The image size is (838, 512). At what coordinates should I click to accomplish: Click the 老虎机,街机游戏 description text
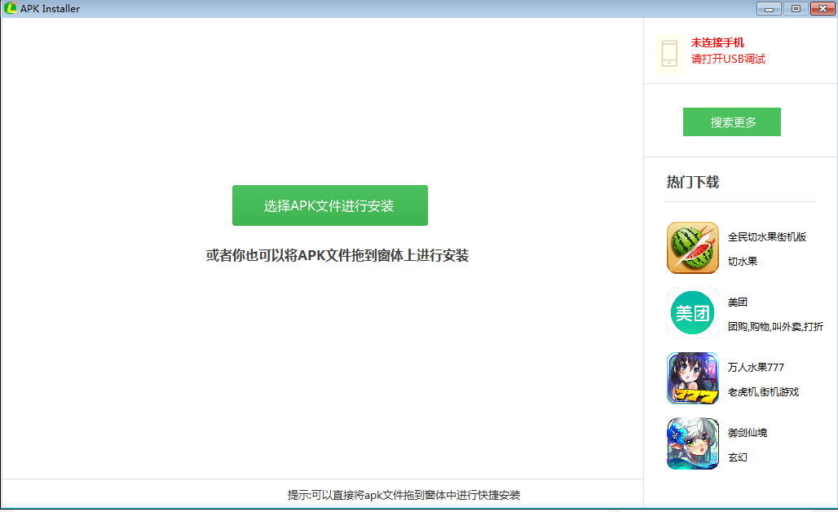click(763, 392)
